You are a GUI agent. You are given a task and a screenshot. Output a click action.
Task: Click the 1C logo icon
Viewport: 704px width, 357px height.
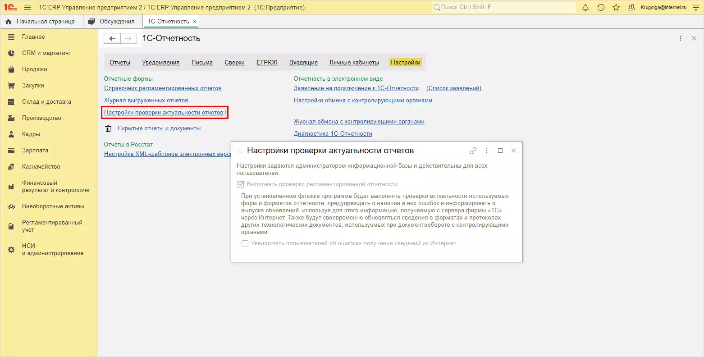click(10, 7)
